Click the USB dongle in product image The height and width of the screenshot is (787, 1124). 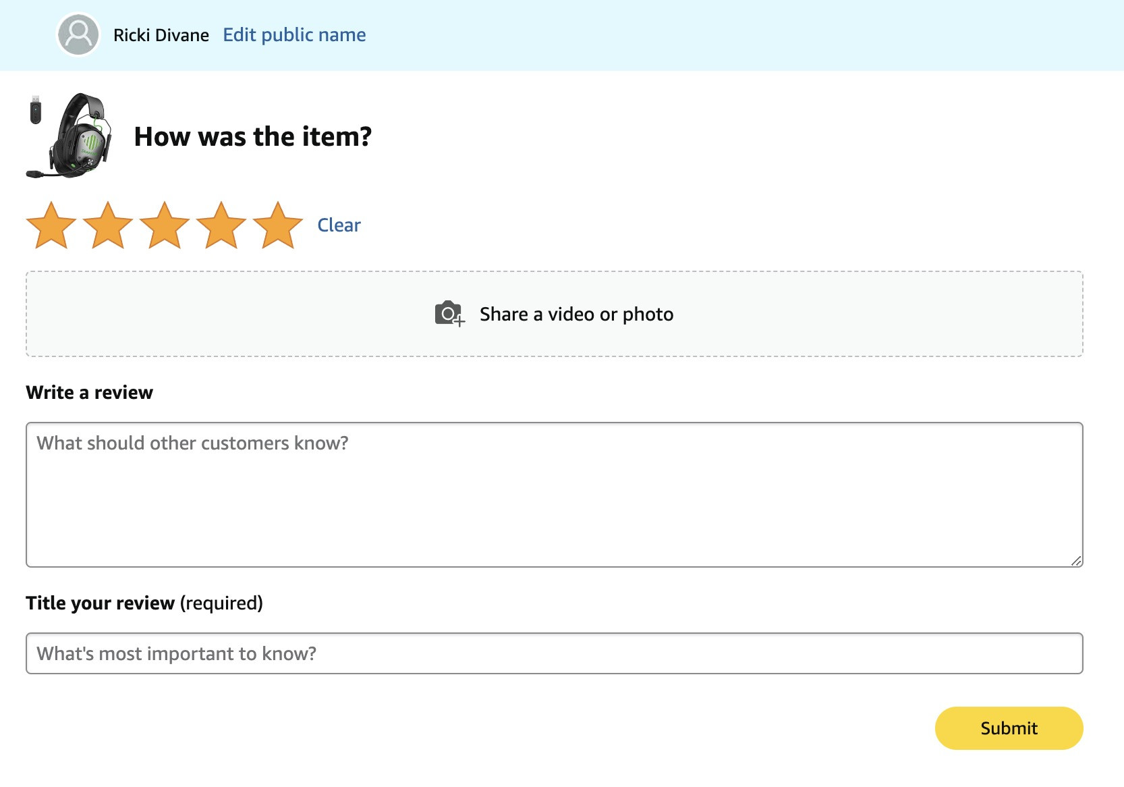click(x=36, y=110)
